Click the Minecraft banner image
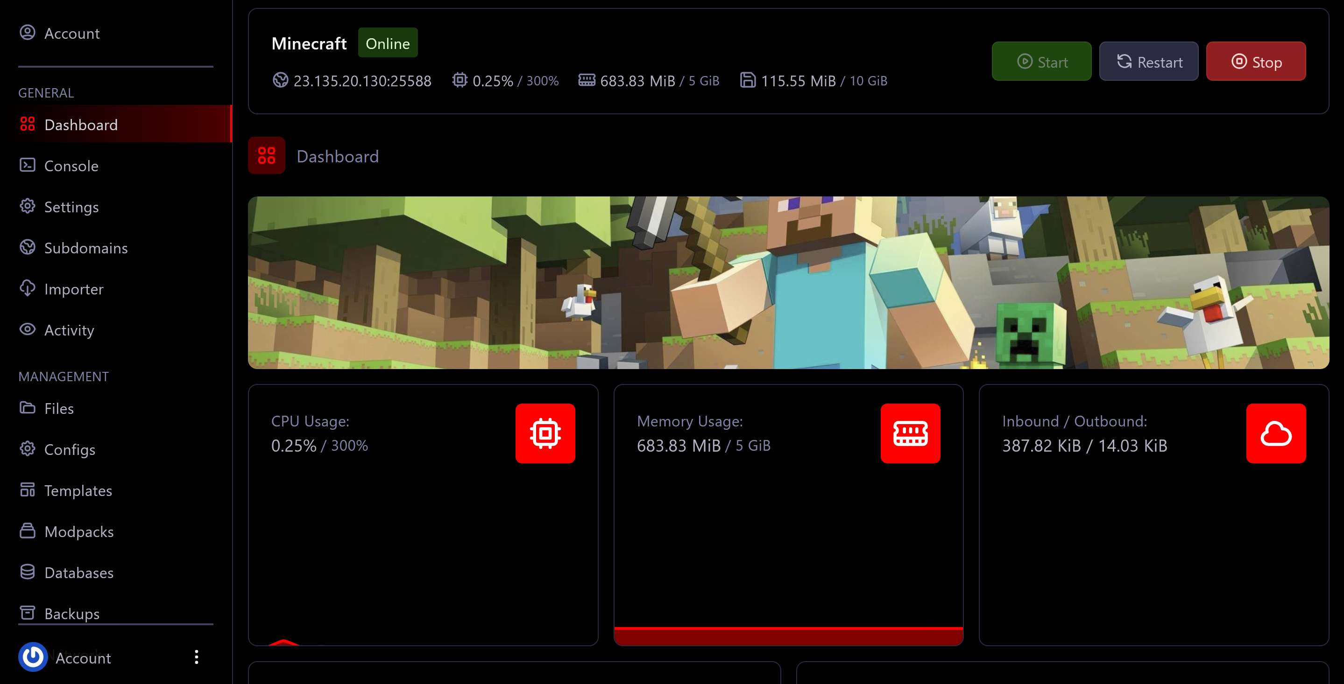 (788, 283)
